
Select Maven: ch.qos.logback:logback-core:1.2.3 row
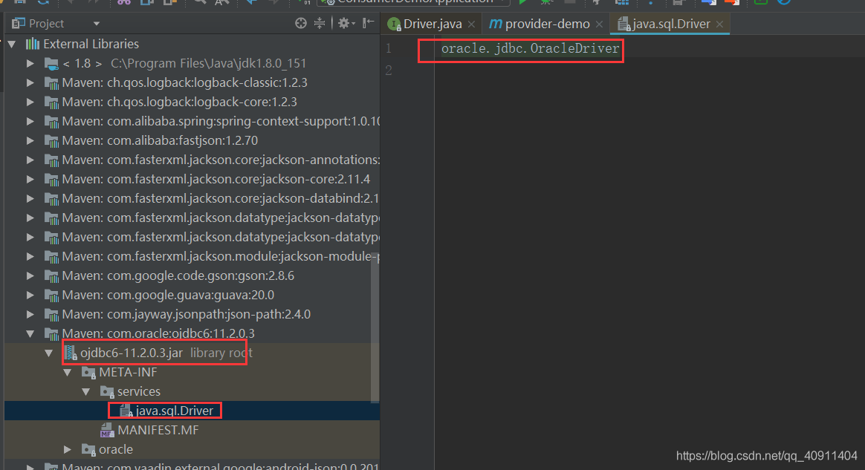[x=192, y=102]
